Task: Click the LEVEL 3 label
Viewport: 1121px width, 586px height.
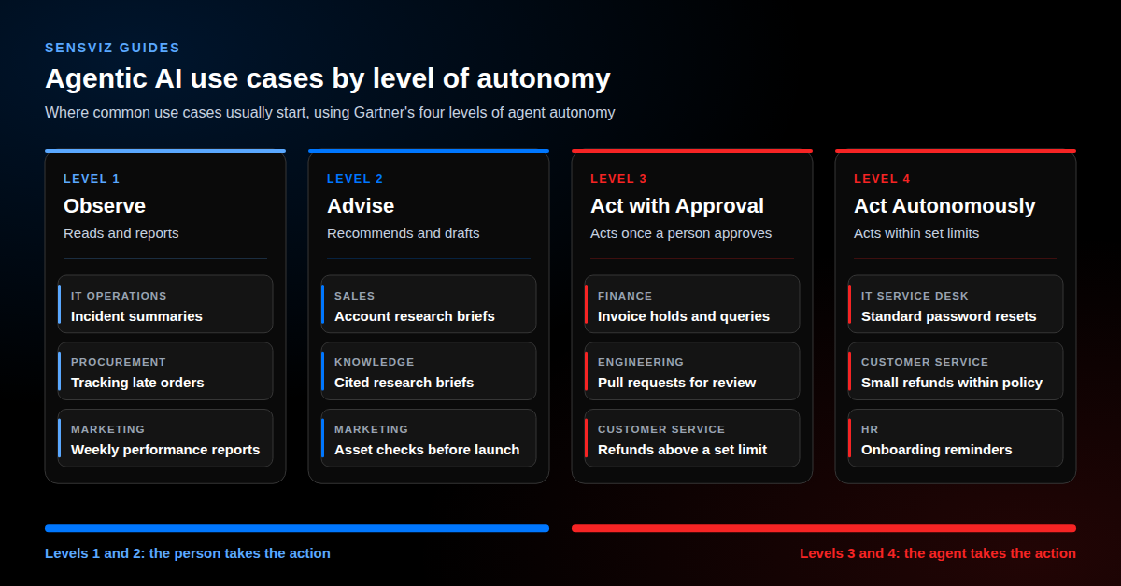Action: tap(618, 179)
